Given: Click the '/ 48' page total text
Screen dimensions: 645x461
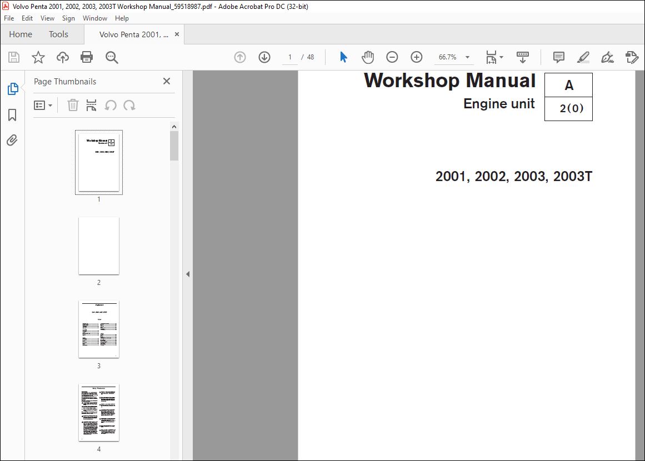Looking at the screenshot, I should pos(307,57).
